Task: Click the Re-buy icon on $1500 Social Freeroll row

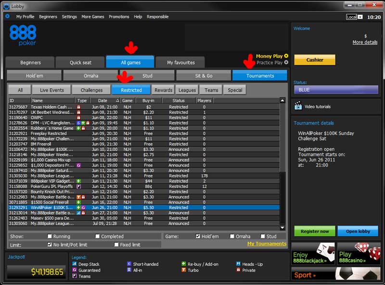Action: [x=78, y=202]
